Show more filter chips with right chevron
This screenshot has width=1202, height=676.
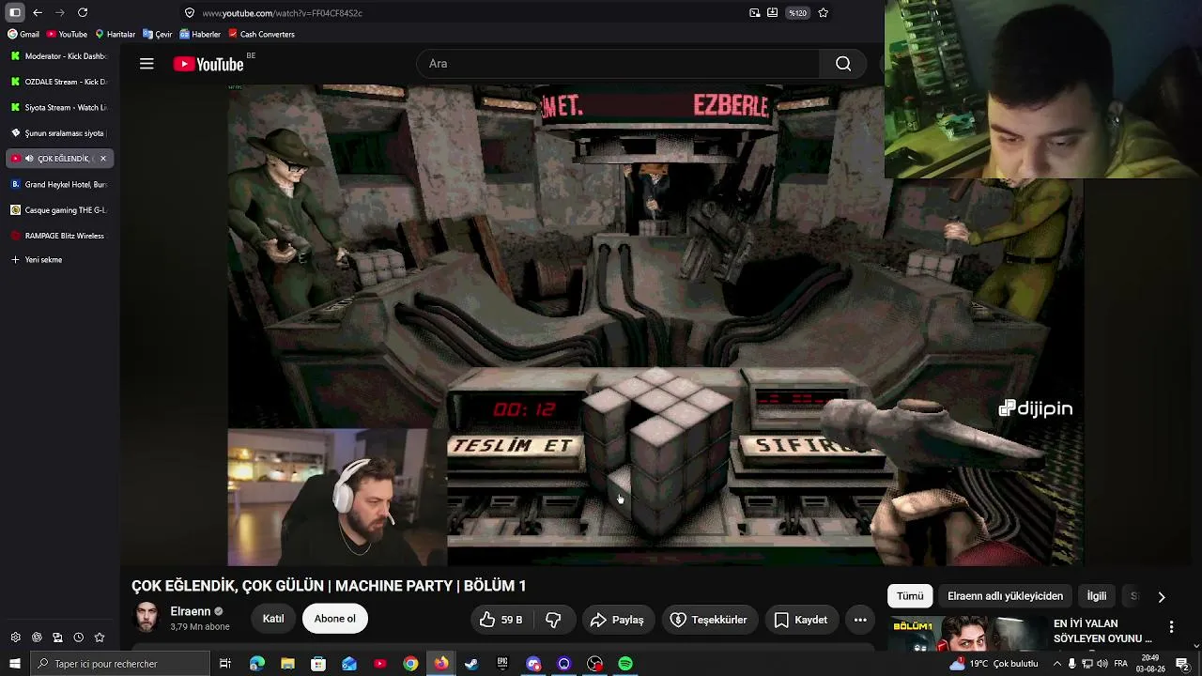1162,596
